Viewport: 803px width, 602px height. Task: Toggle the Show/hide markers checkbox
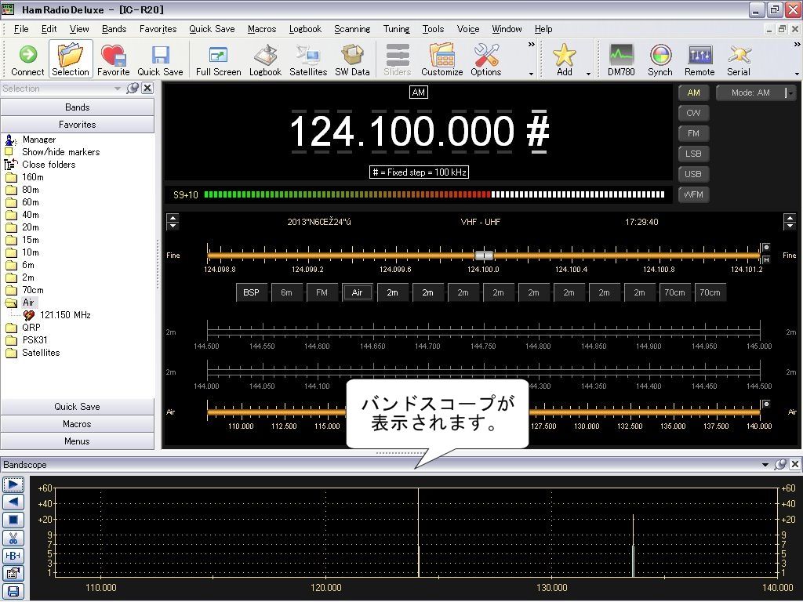(9, 151)
